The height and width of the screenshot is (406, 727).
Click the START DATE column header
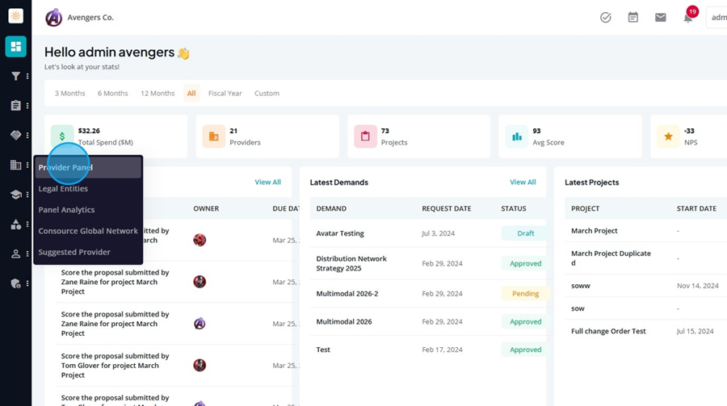696,208
